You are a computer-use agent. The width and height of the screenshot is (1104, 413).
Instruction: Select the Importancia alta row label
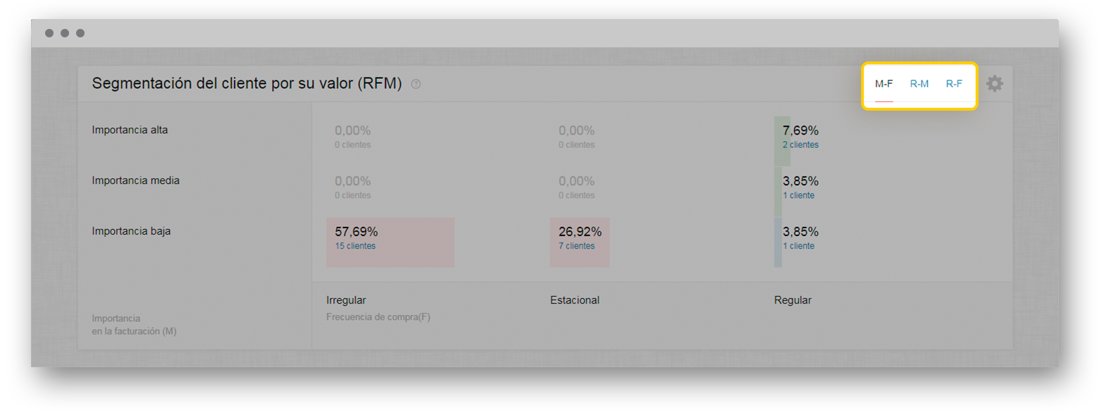[x=130, y=130]
